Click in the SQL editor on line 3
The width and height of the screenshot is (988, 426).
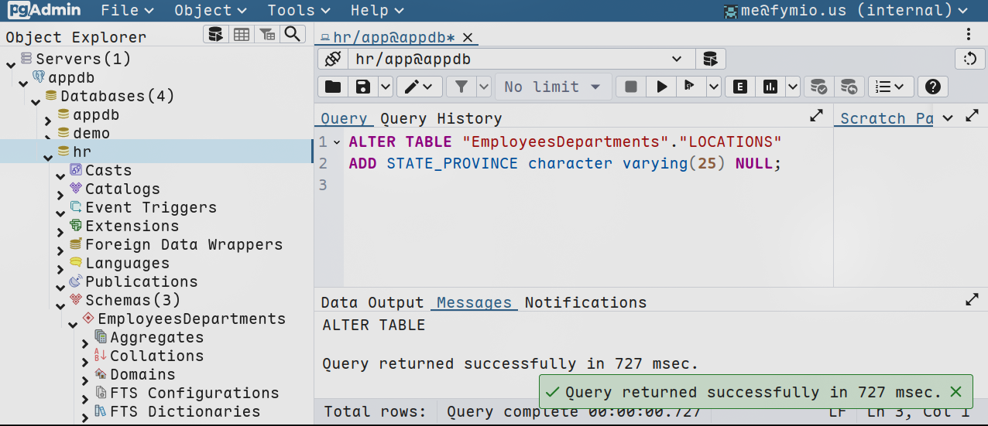tap(542, 186)
